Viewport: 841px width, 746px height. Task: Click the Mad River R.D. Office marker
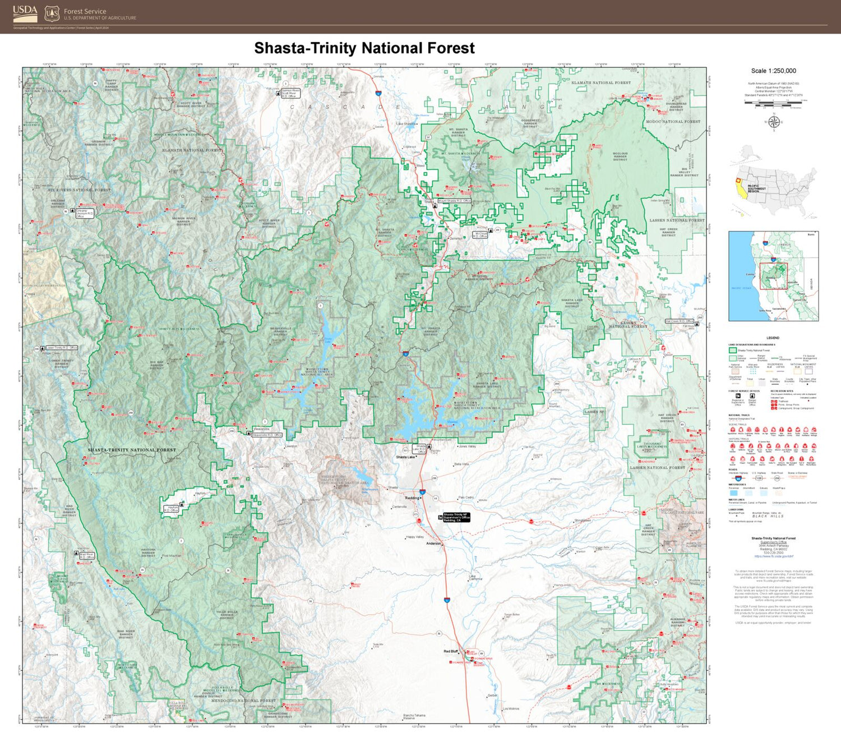pyautogui.click(x=77, y=554)
